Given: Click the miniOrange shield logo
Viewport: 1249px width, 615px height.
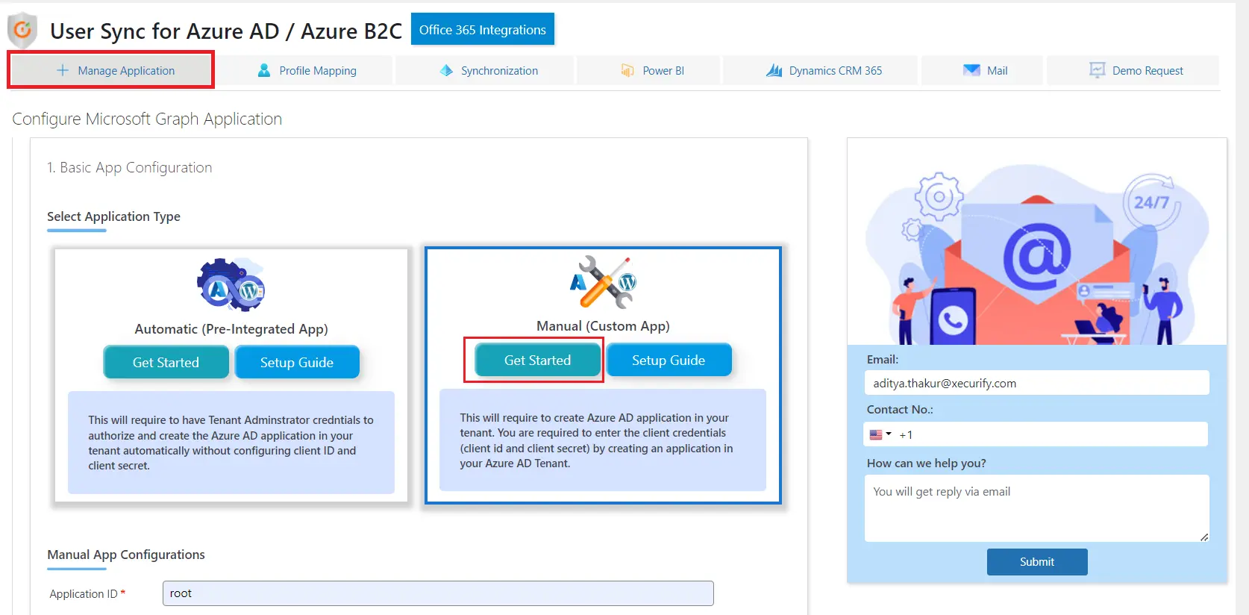Looking at the screenshot, I should [x=22, y=31].
